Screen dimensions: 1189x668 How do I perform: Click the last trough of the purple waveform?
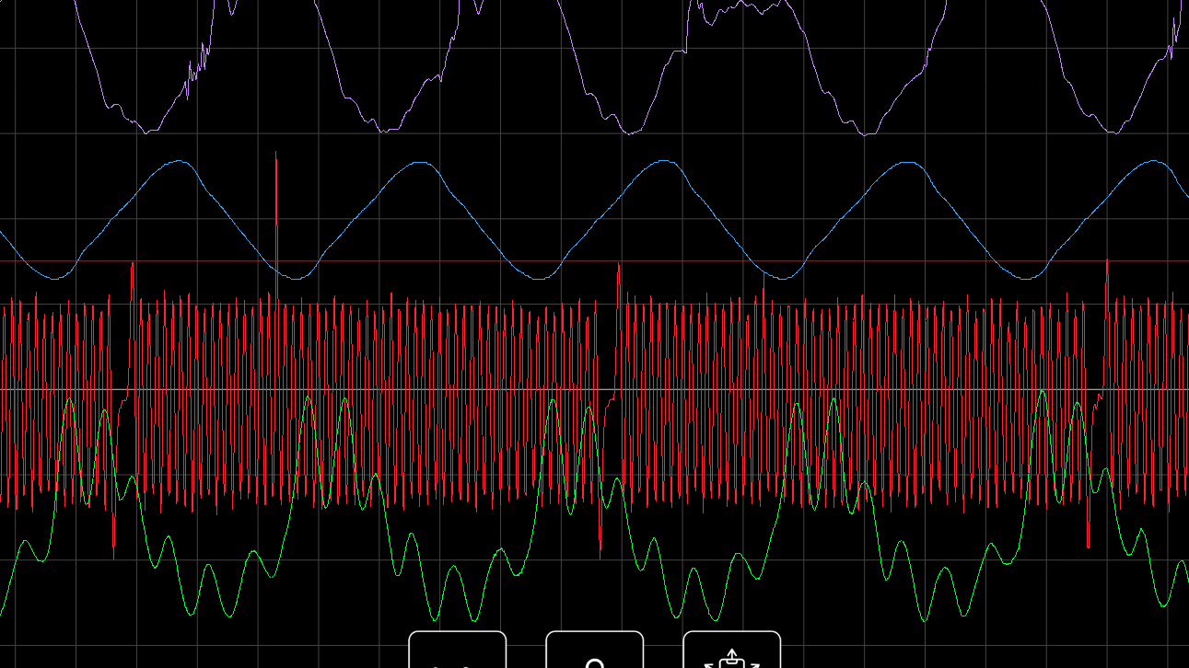pyautogui.click(x=1114, y=132)
